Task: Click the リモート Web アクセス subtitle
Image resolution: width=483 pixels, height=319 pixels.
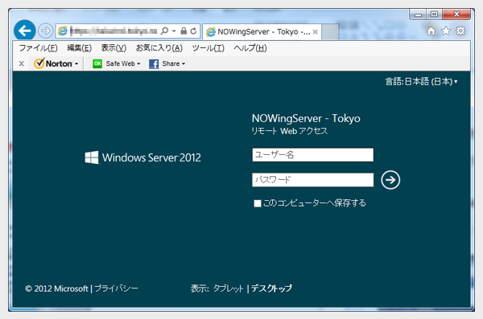Action: [289, 131]
